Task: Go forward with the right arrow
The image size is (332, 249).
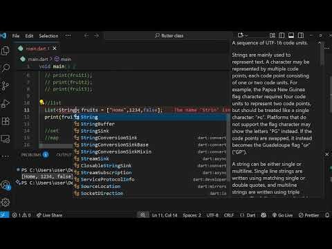Action: 96,36
